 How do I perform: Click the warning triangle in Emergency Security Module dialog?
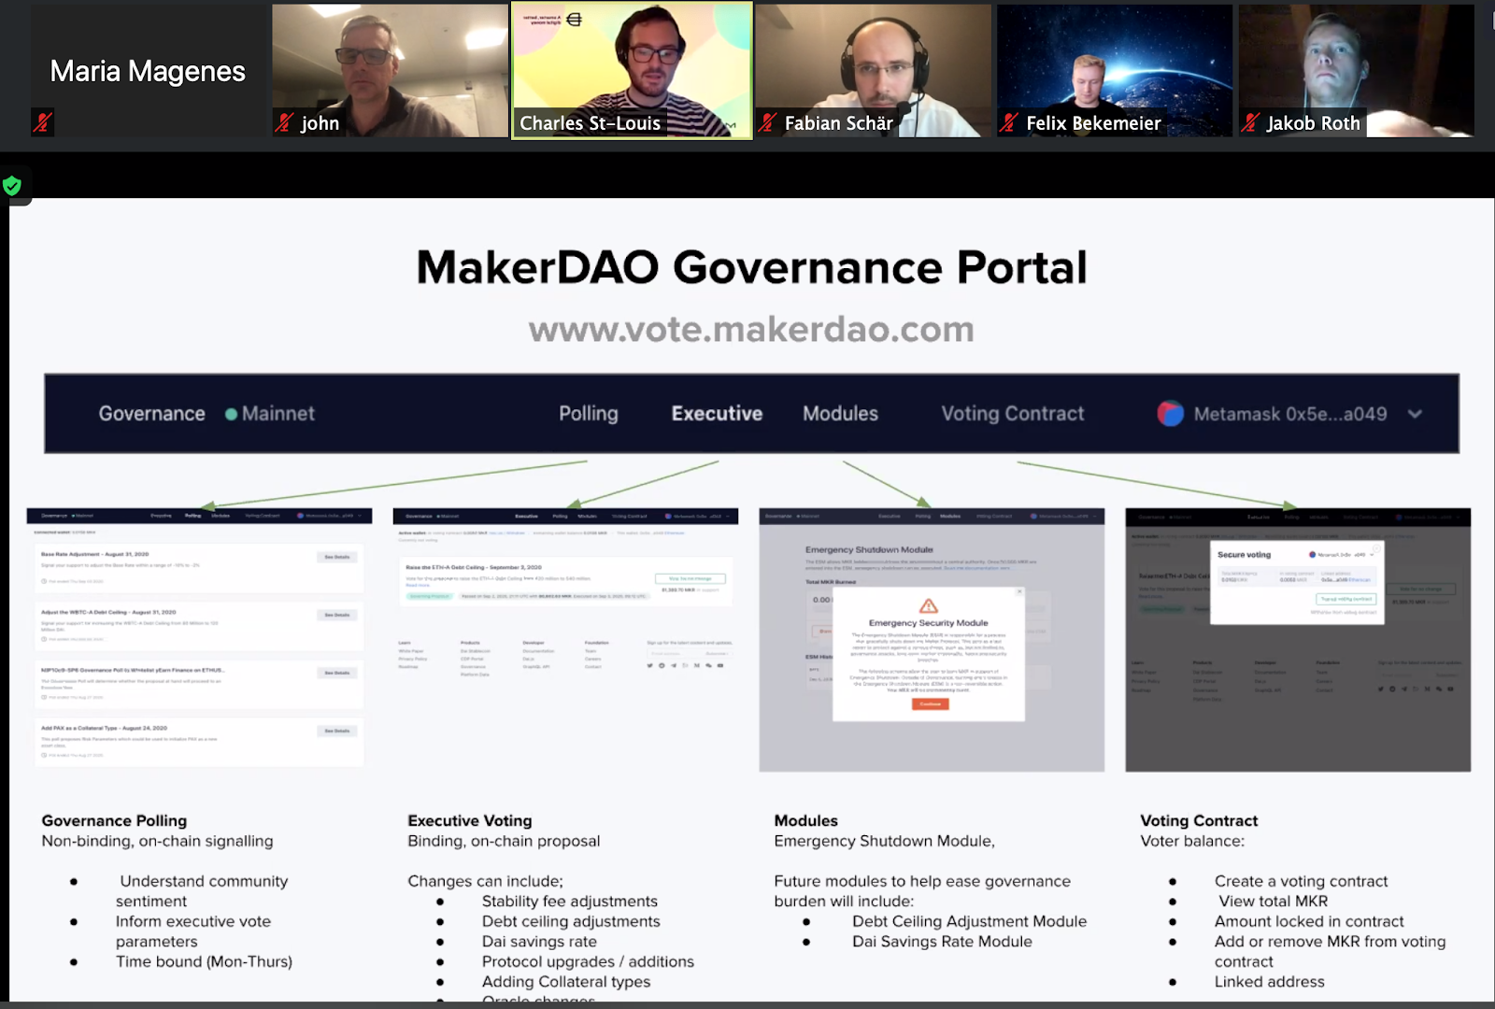[x=928, y=605]
